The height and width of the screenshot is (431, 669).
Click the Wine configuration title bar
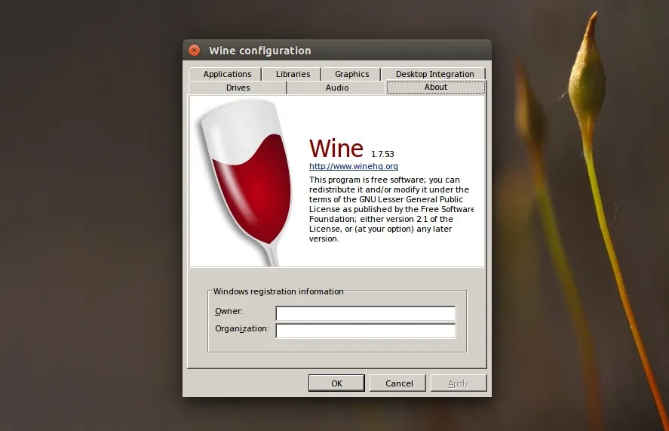coord(339,51)
